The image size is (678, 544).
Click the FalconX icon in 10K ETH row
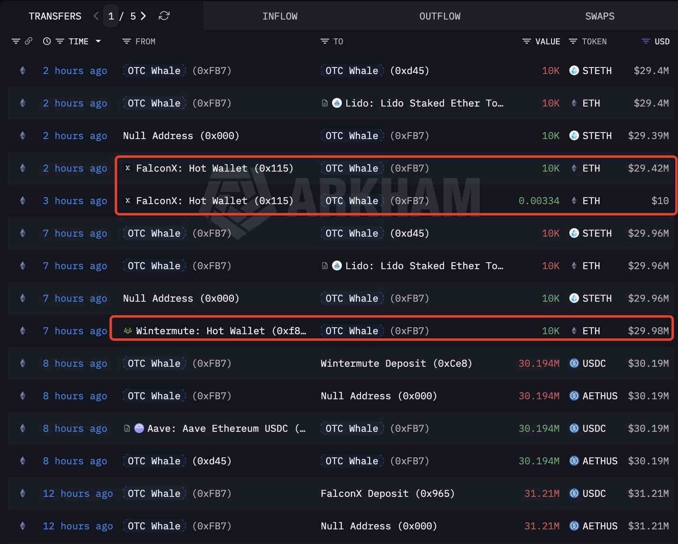click(x=128, y=168)
